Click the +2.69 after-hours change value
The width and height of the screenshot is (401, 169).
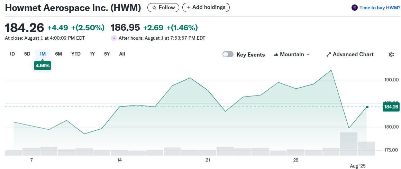click(x=153, y=28)
